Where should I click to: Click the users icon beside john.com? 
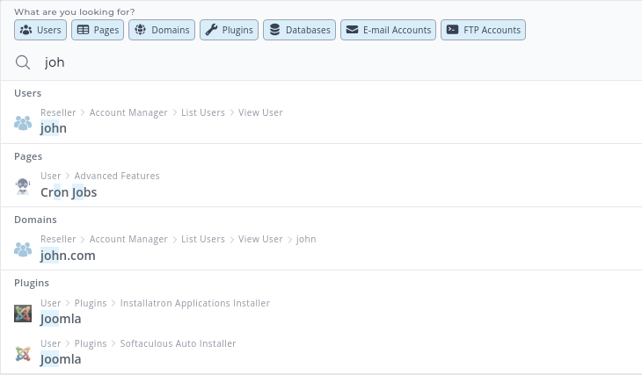[23, 249]
